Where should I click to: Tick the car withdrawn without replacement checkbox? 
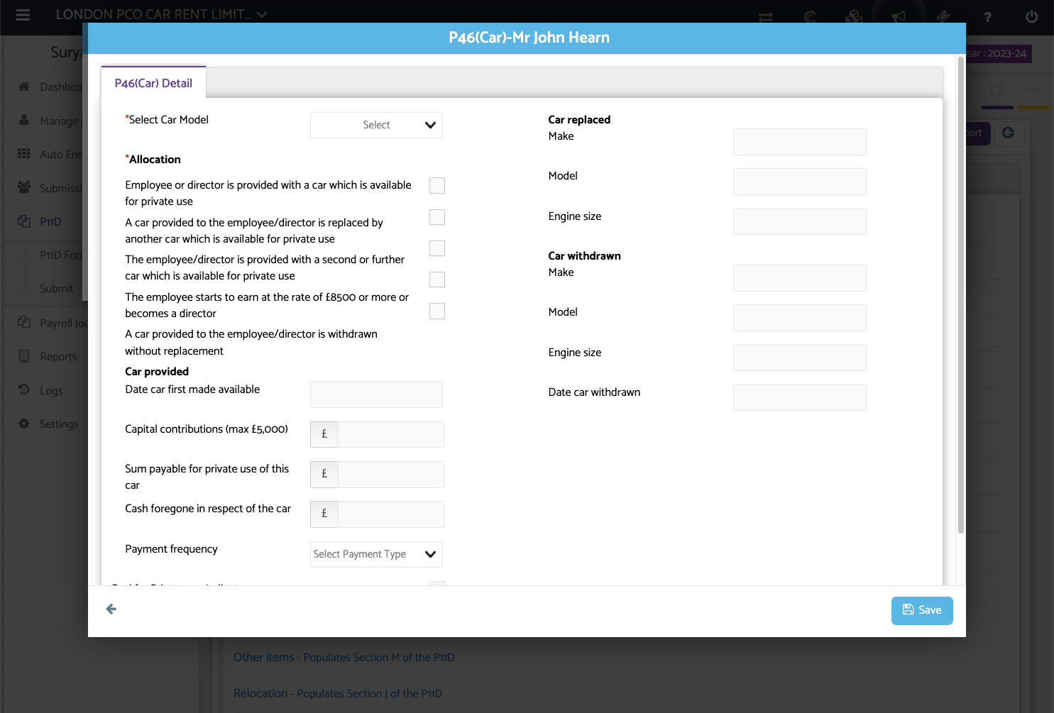pos(437,311)
